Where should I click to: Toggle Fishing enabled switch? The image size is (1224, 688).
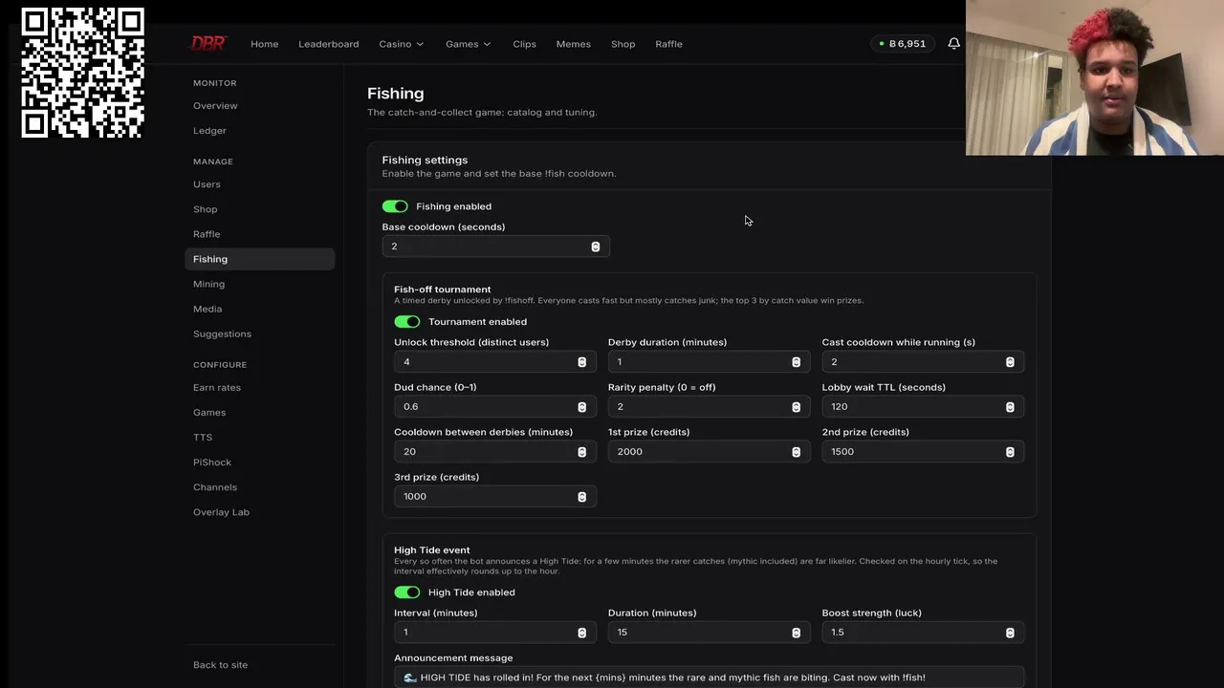tap(395, 206)
